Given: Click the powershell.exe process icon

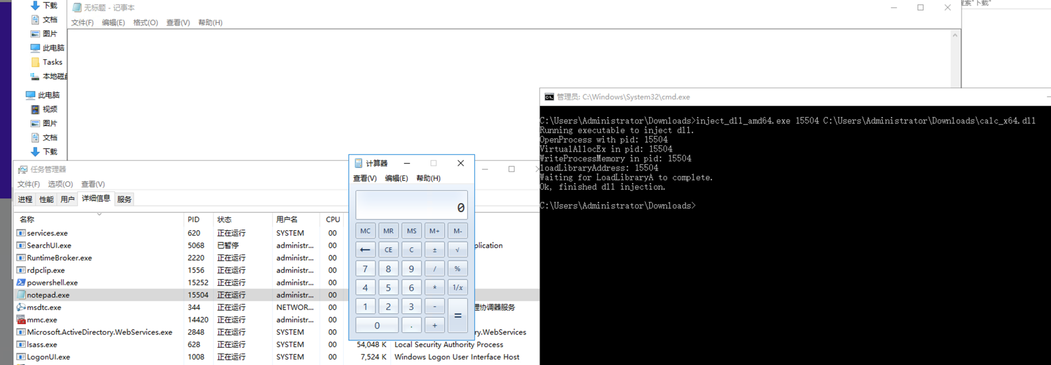Looking at the screenshot, I should coord(21,283).
